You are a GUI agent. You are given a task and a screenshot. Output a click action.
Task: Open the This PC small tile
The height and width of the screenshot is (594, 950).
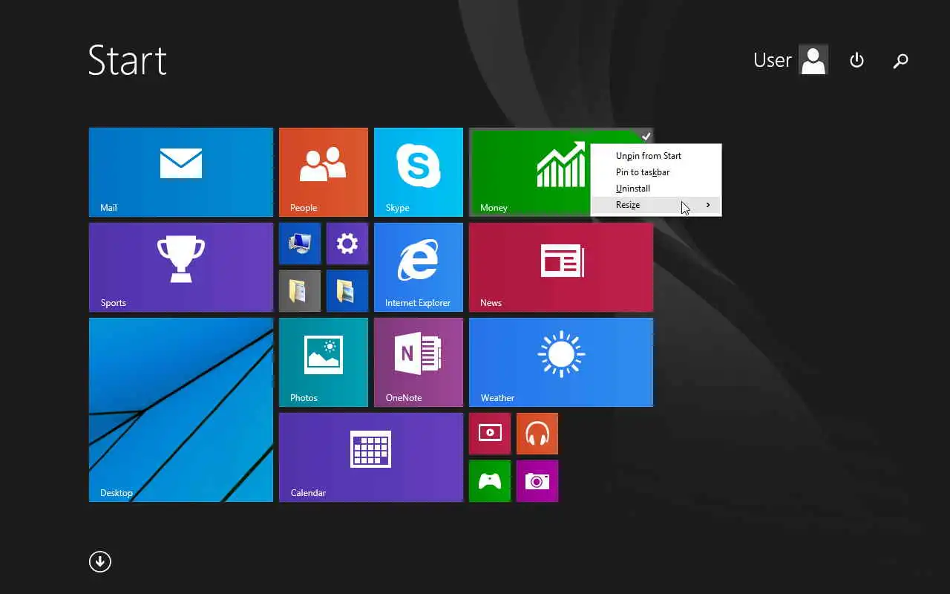pyautogui.click(x=300, y=244)
